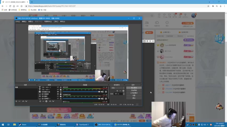Click the floating toolbar fullscreen icon
This screenshot has width=227, height=127.
144,41
